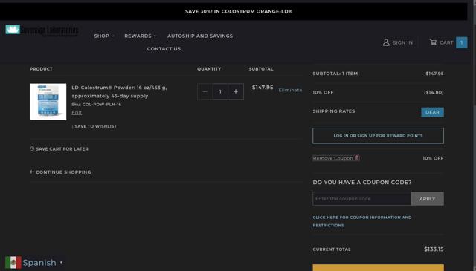Click the Sign In link
Viewport: 476px width, 271px height.
coord(402,43)
